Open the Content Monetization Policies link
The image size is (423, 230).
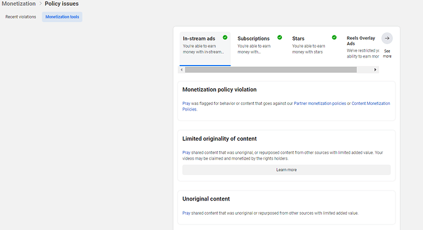(x=286, y=106)
